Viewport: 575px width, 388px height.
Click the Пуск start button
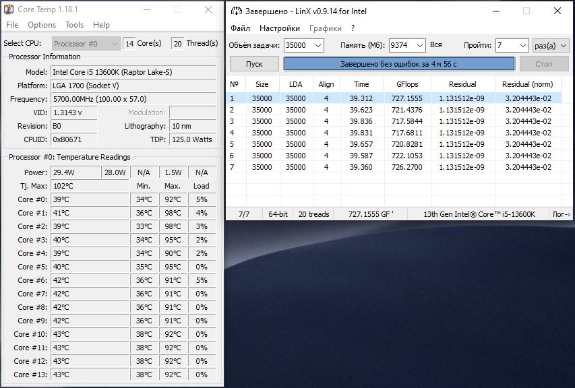(254, 64)
